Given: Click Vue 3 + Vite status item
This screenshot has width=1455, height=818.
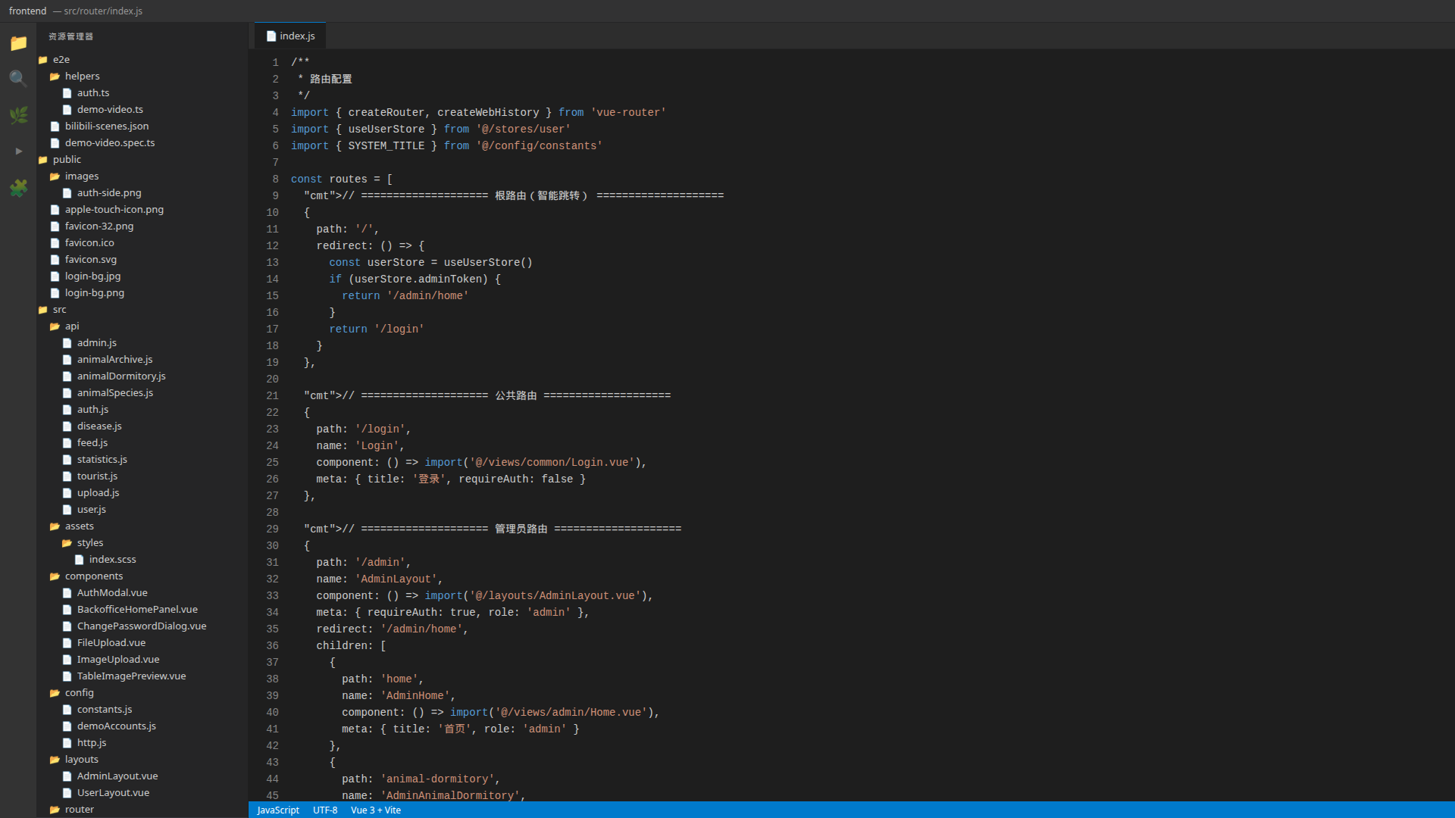Looking at the screenshot, I should point(376,810).
